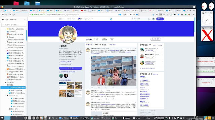Image resolution: width=215 pixels, height=120 pixels.
Task: Select the ツイートと返信 tab
Action: pos(101,45)
